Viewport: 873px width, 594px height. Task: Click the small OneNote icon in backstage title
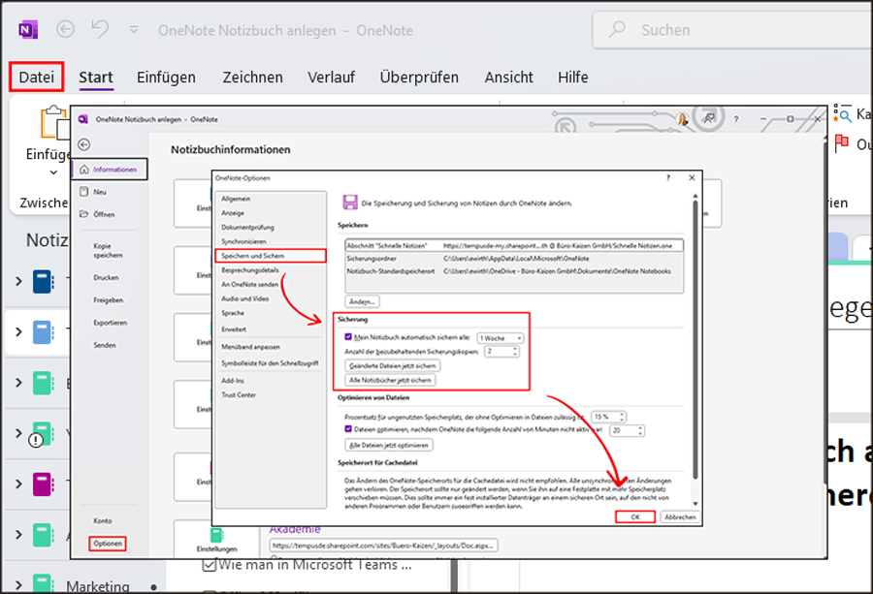coord(83,119)
